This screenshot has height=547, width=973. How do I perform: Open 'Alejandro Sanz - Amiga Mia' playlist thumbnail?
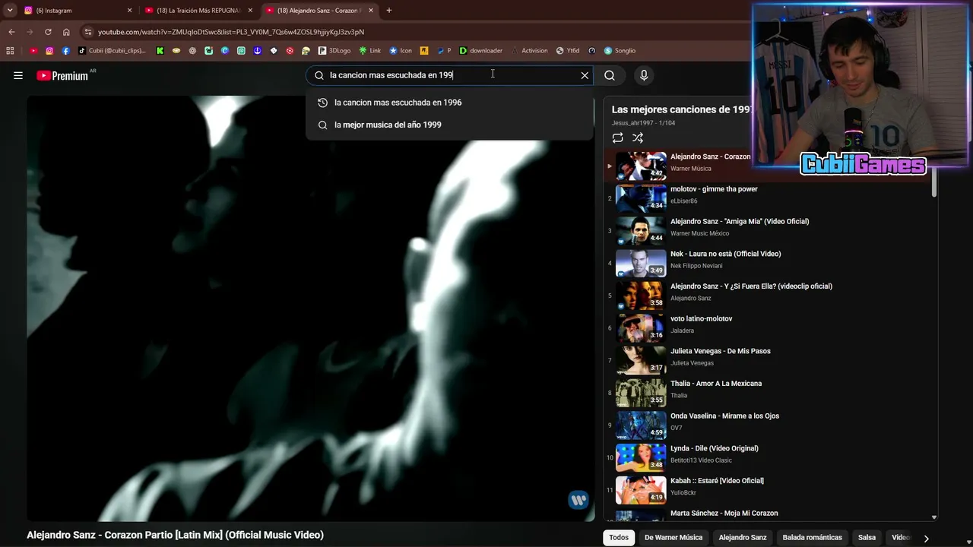click(641, 230)
